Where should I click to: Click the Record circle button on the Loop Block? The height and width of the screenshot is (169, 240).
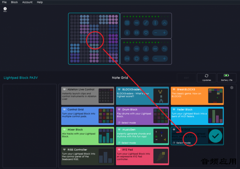click(x=136, y=59)
